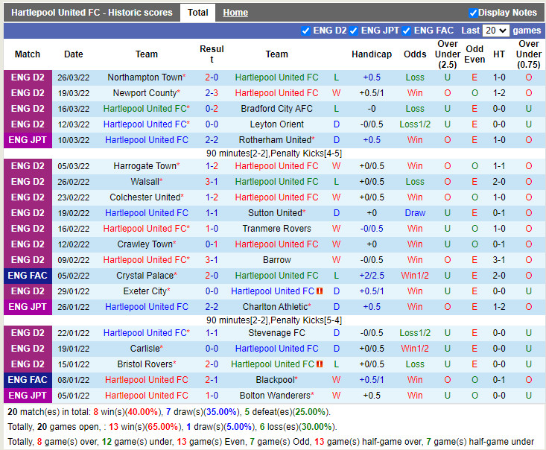The image size is (546, 450).
Task: Visit the Tranmere Rovers team link
Action: [276, 229]
